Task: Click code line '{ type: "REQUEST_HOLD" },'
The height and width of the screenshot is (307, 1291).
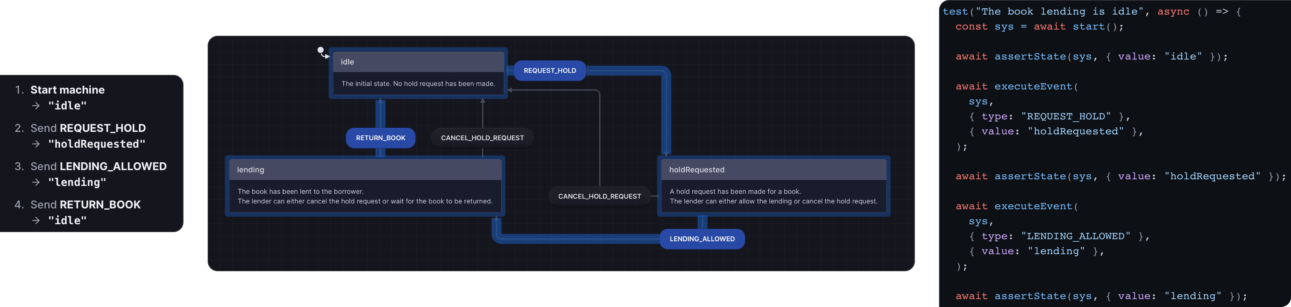Action: [x=1050, y=116]
